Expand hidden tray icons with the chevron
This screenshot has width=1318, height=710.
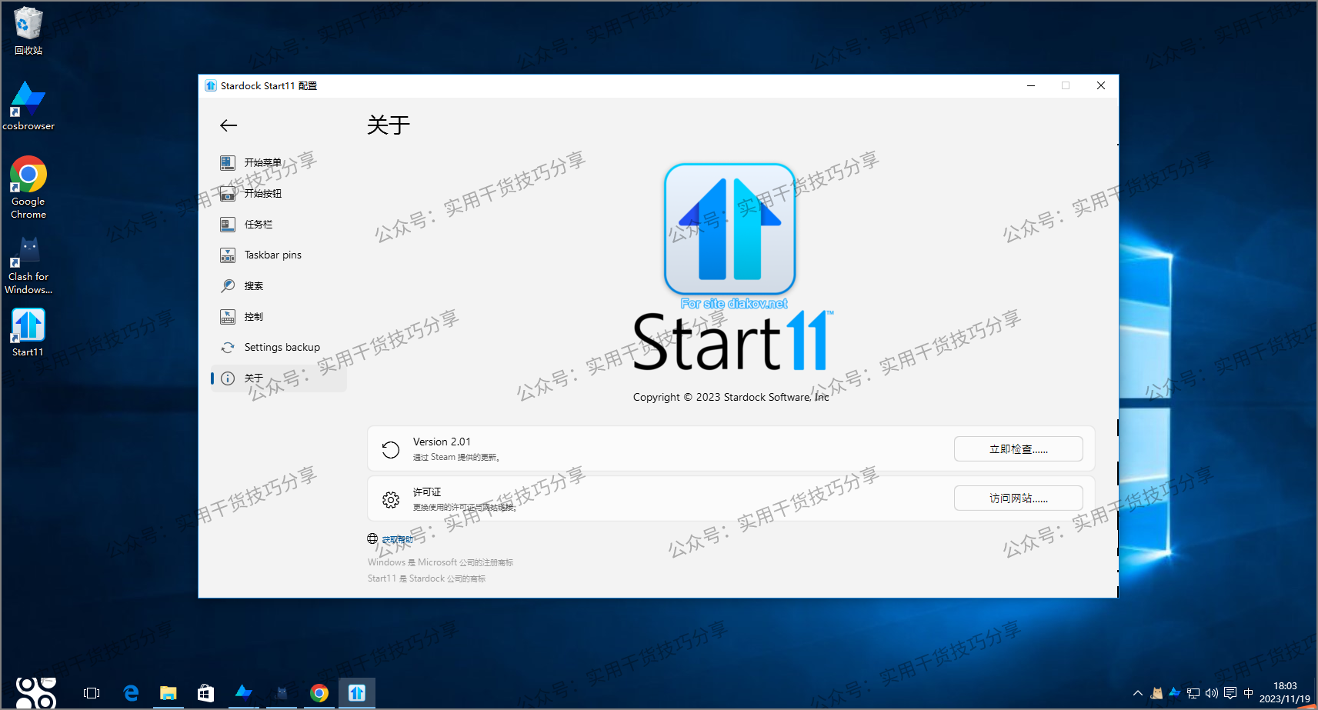(x=1136, y=692)
